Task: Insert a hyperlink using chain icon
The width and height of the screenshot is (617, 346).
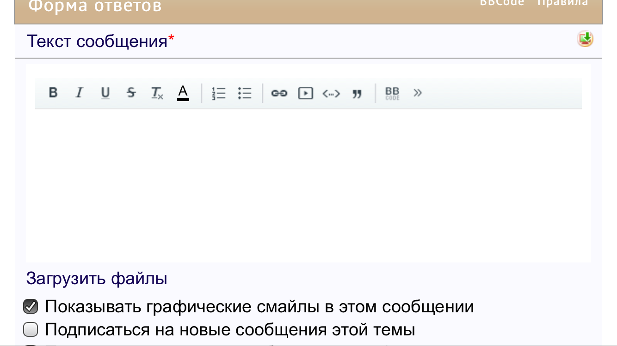Action: (x=279, y=93)
